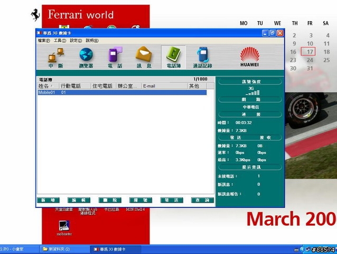
Task: Open the 檔案(F) menu
Action: 44,40
